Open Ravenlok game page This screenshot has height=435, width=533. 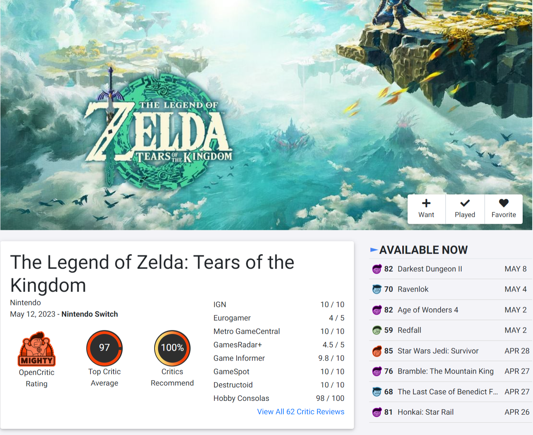click(x=413, y=289)
